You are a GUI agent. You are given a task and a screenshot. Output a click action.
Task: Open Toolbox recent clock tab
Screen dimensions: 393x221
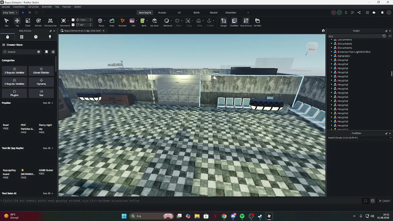(x=36, y=37)
